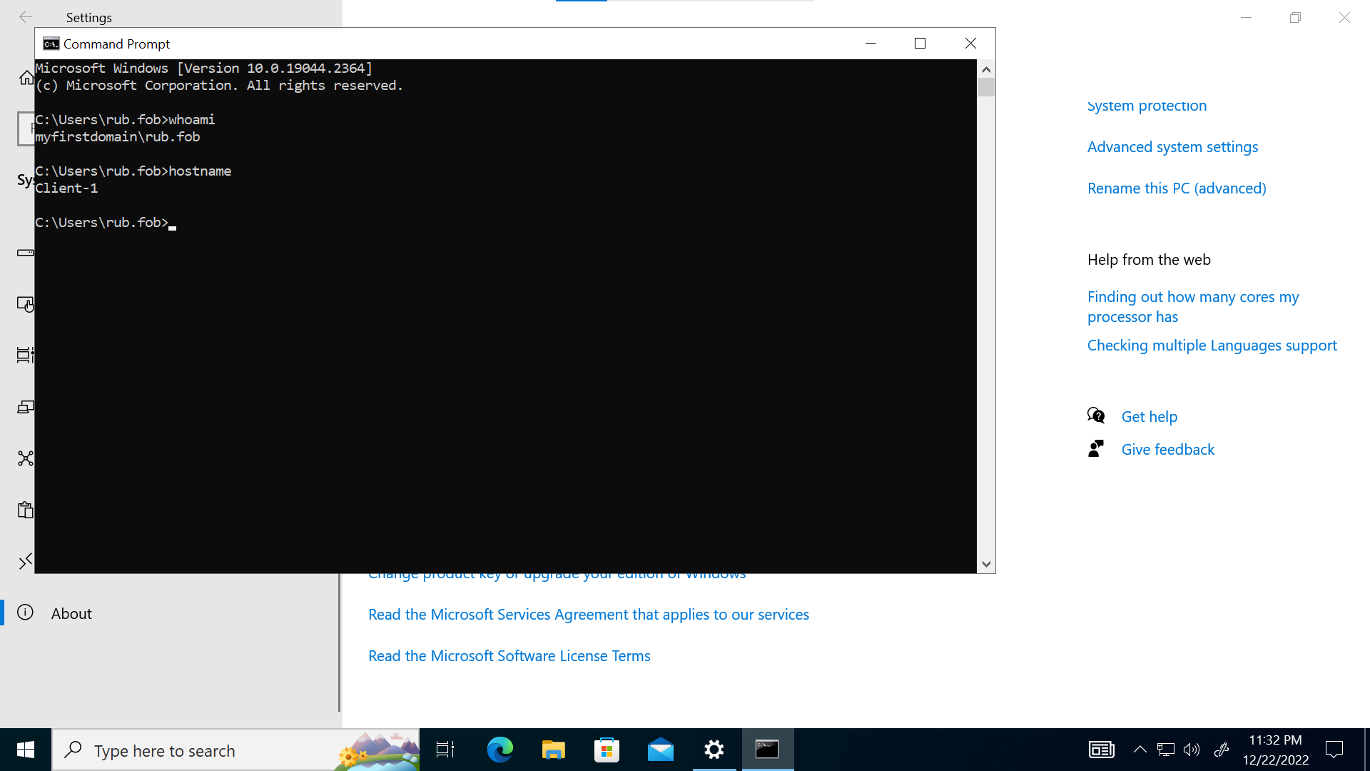Expand Help from web section
Viewport: 1370px width, 771px height.
(1148, 259)
